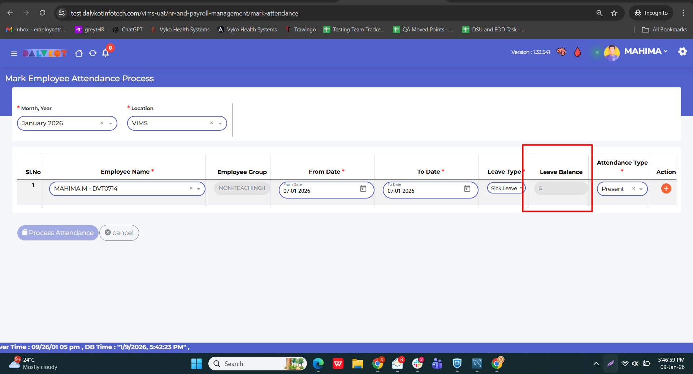Expand the Attendance Type Present dropdown

641,189
